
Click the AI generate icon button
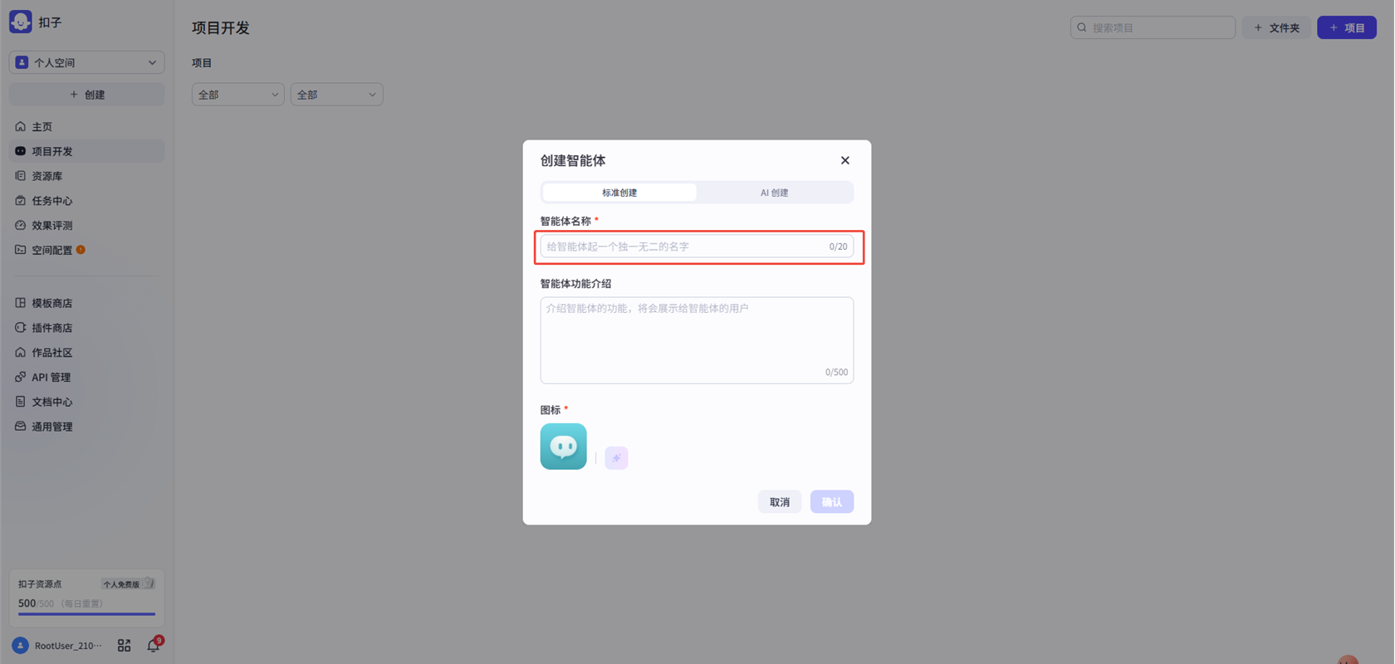(616, 458)
